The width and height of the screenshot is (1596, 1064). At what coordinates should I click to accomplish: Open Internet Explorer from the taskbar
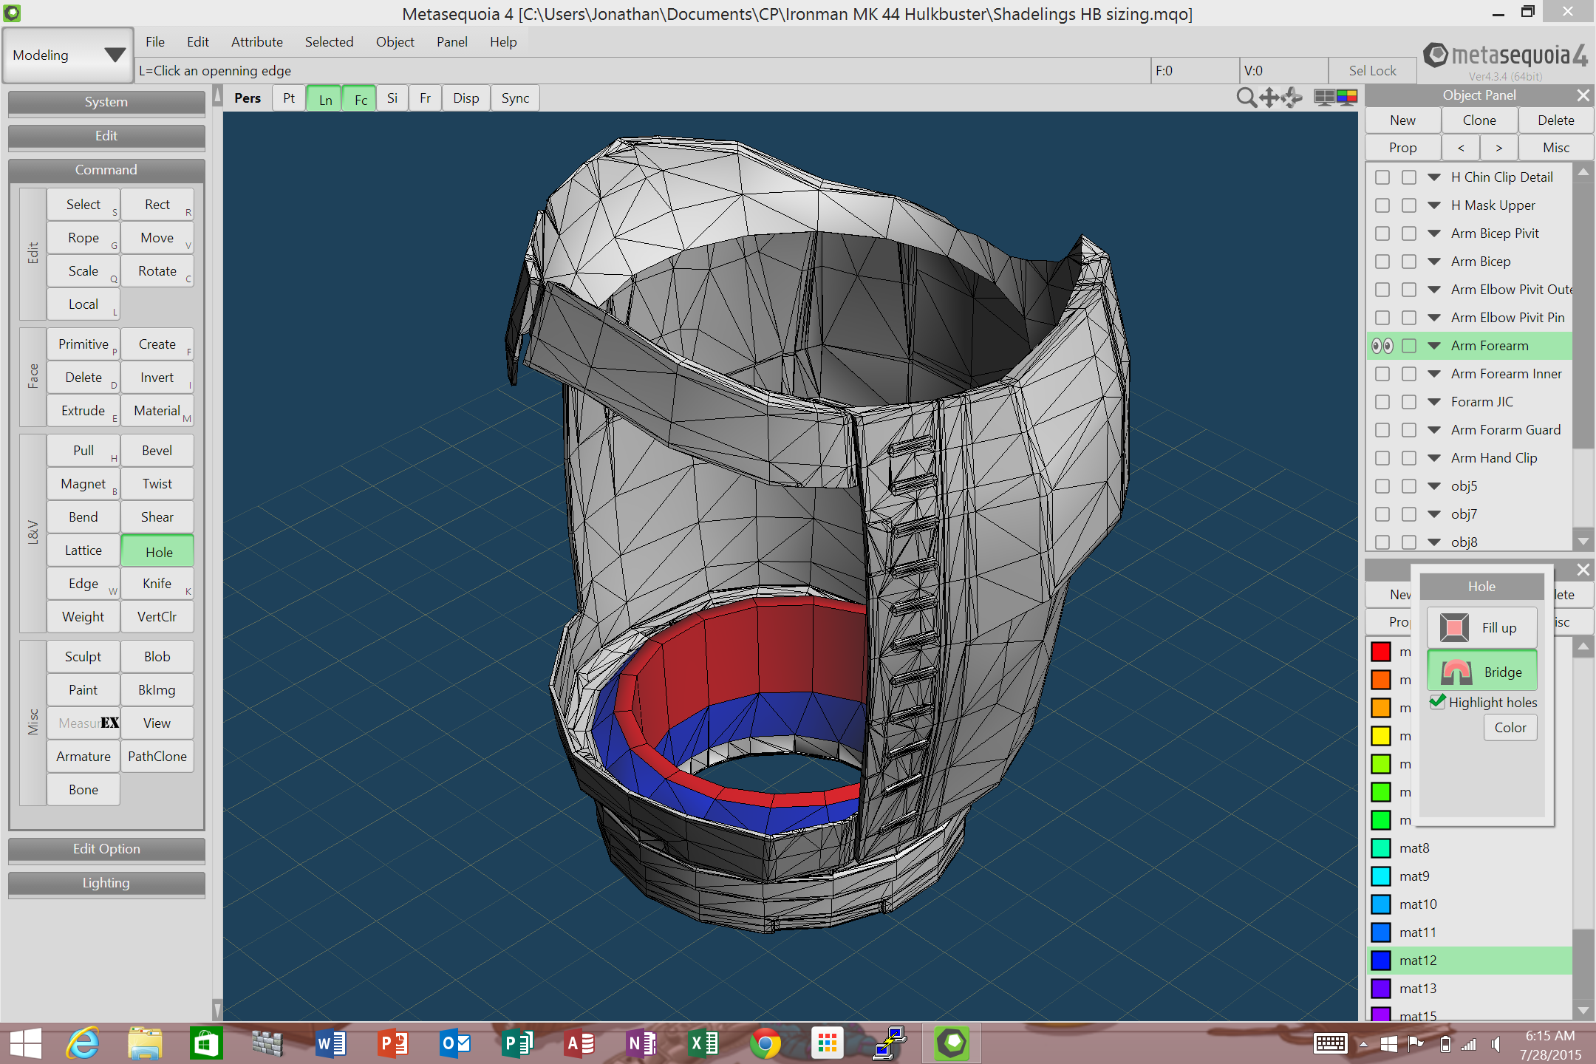pyautogui.click(x=83, y=1043)
